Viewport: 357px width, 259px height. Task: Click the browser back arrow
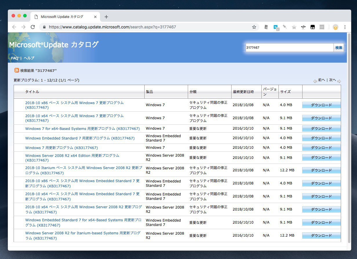point(14,27)
